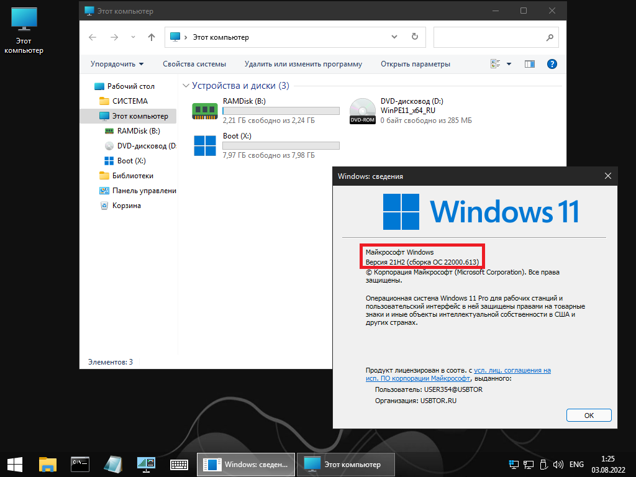This screenshot has height=477, width=636.
Task: Select the RAMDisk (B:) drive icon
Action: coord(205,111)
